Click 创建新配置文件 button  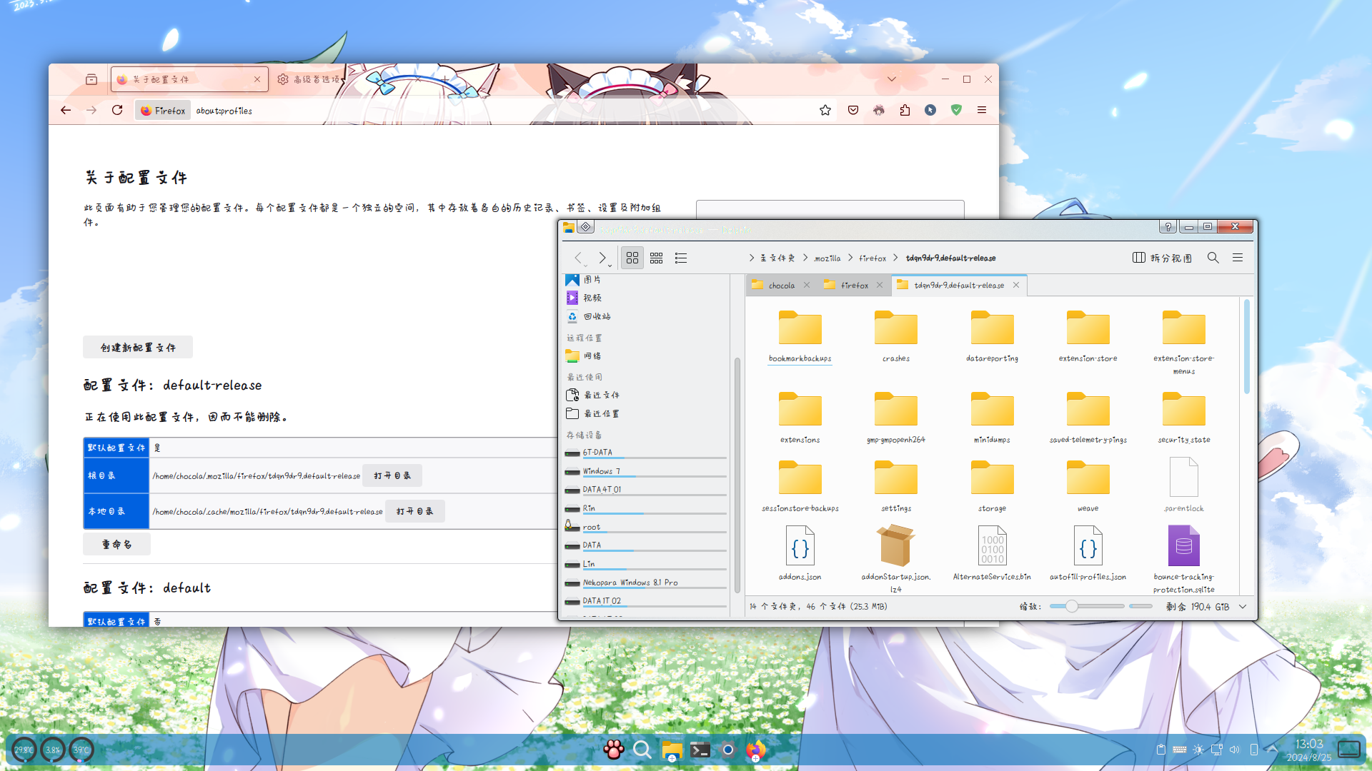(138, 348)
